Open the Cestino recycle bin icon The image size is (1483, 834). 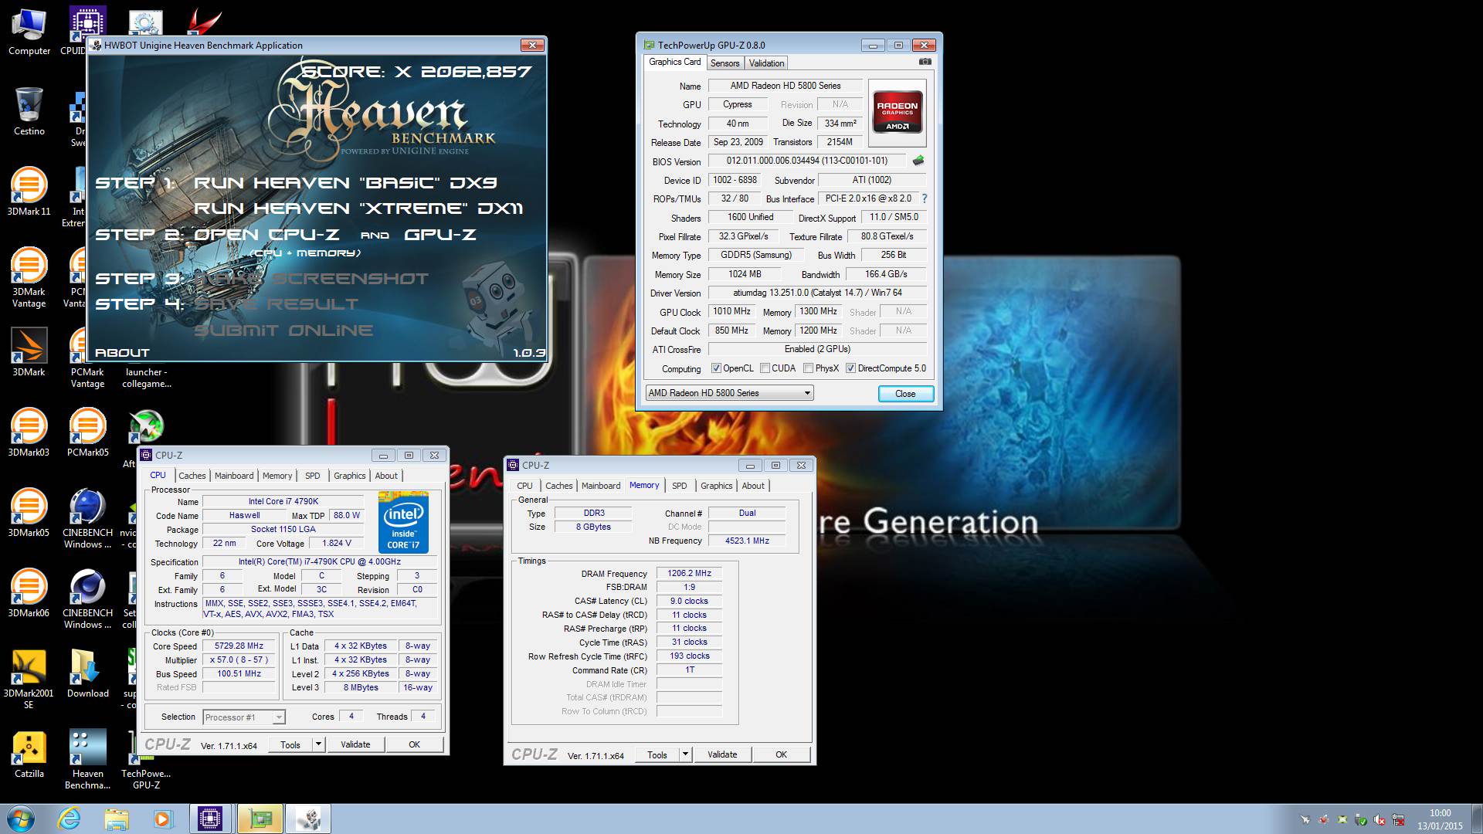tap(29, 112)
